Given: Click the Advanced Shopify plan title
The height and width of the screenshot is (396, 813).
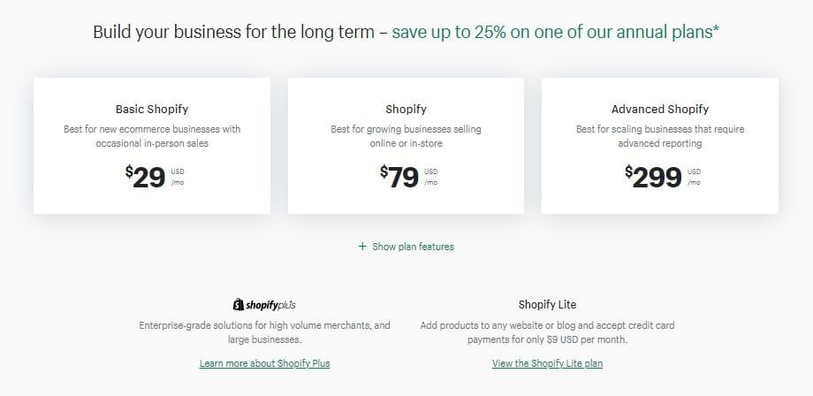Looking at the screenshot, I should coord(659,110).
